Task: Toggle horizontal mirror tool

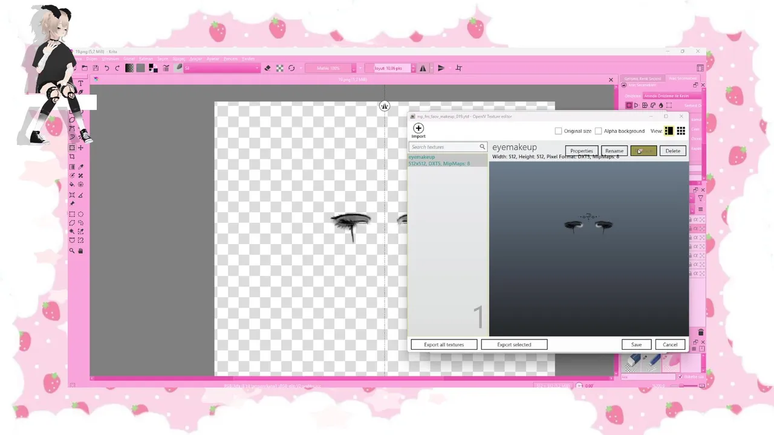Action: tap(423, 68)
